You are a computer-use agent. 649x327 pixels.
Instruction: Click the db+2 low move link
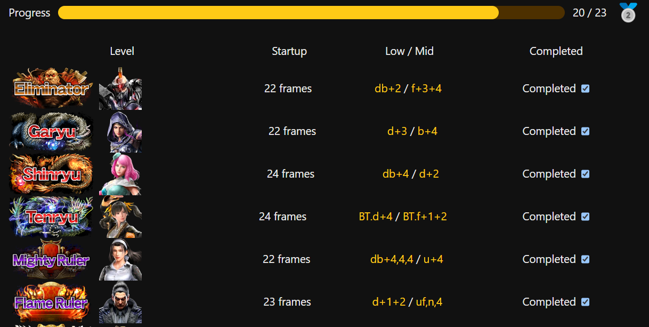click(387, 89)
